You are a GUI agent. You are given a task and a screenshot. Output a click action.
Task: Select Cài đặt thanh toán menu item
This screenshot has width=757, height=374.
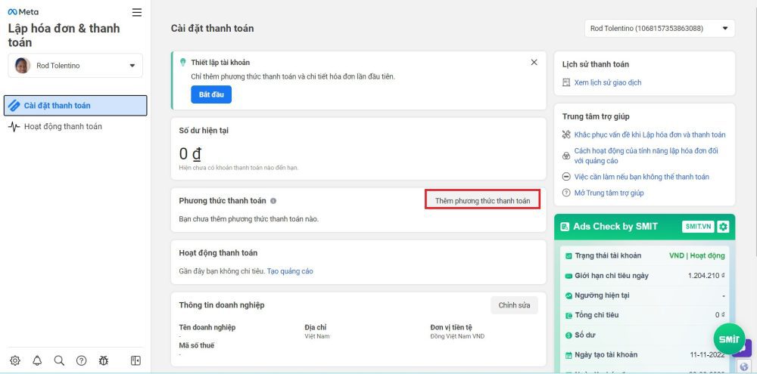75,106
